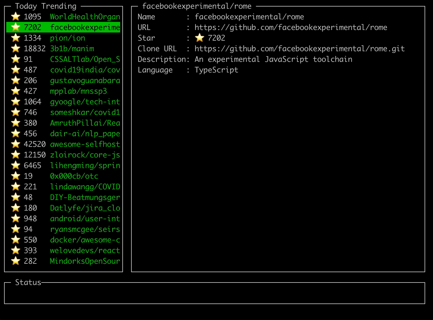The height and width of the screenshot is (320, 433).
Task: Click the star icon beside android/user-int
Action: (x=15, y=218)
